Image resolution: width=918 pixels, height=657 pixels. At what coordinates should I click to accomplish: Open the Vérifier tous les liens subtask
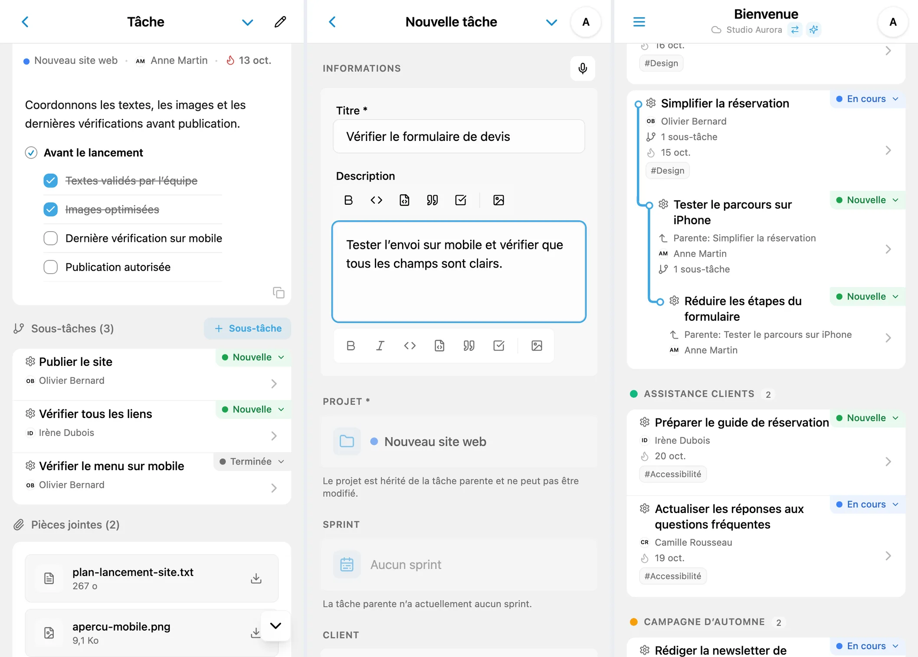pos(152,426)
